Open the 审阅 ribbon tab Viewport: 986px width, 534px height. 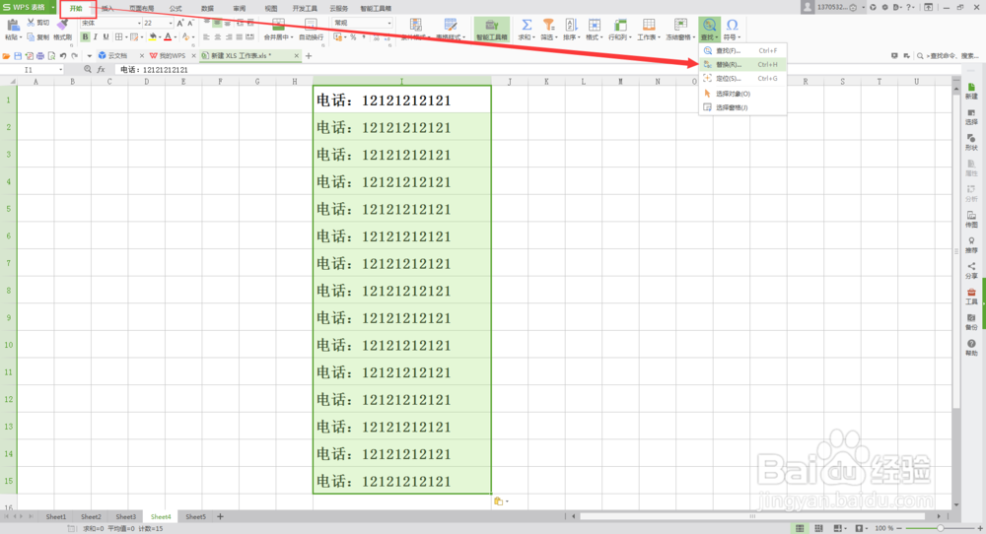pyautogui.click(x=240, y=8)
